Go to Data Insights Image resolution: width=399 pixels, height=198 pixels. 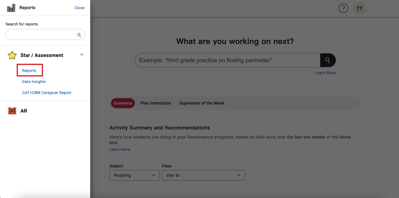34,82
